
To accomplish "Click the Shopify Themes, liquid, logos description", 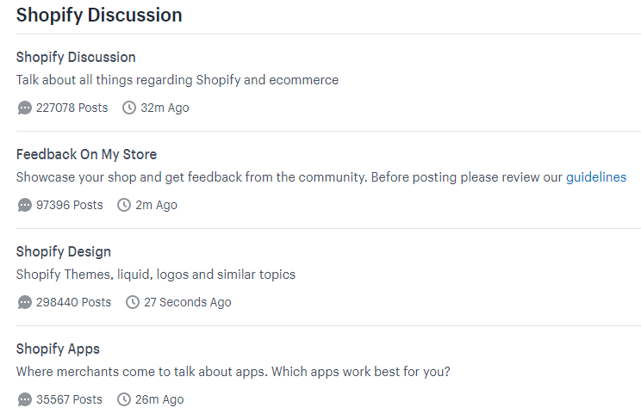I will [x=156, y=275].
